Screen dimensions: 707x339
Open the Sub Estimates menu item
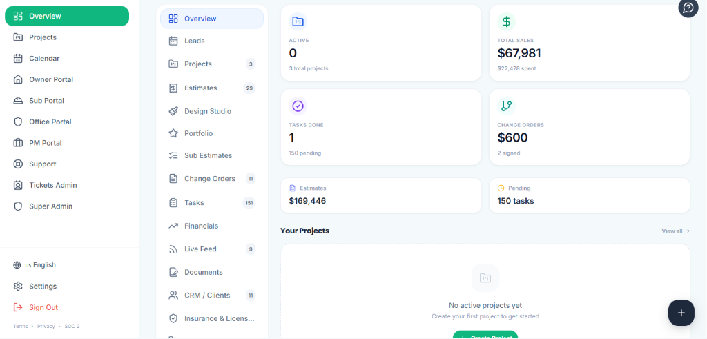pos(212,155)
